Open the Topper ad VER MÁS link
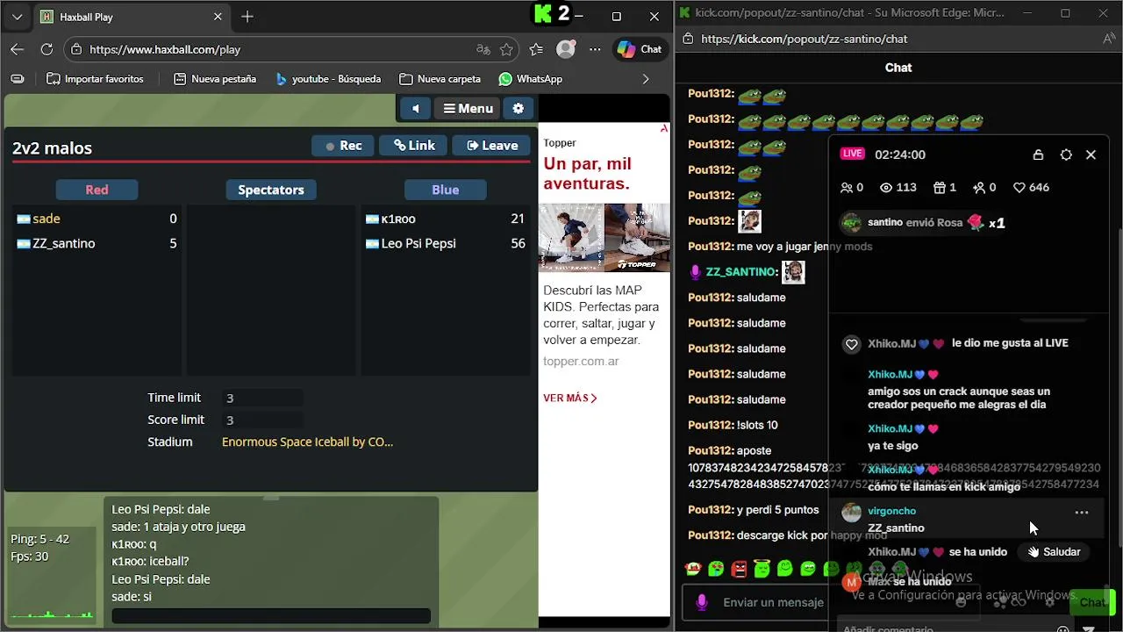Screen dimensions: 1123x632 click(569, 399)
